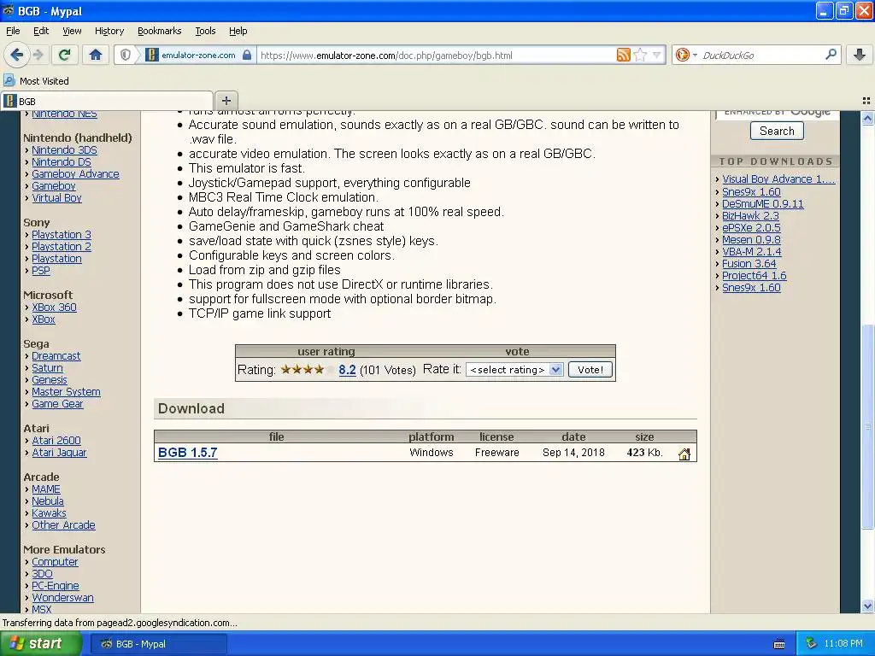Open the Other Arcade link
The image size is (875, 656).
63,525
